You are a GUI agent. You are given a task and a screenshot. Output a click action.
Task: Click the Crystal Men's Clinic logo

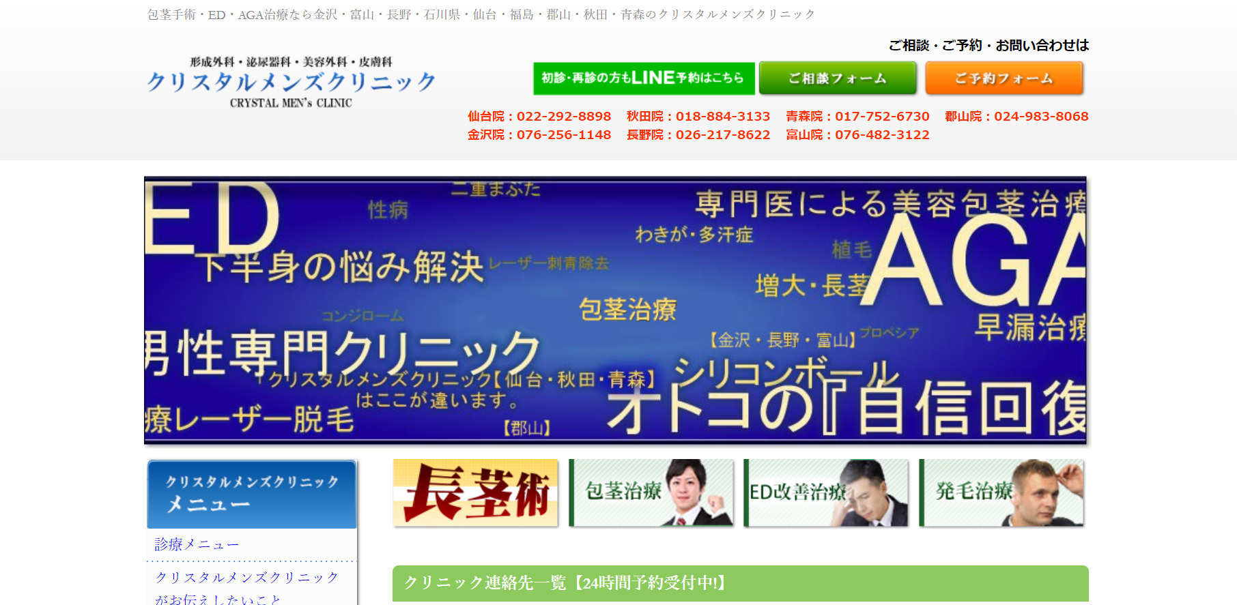coord(292,83)
